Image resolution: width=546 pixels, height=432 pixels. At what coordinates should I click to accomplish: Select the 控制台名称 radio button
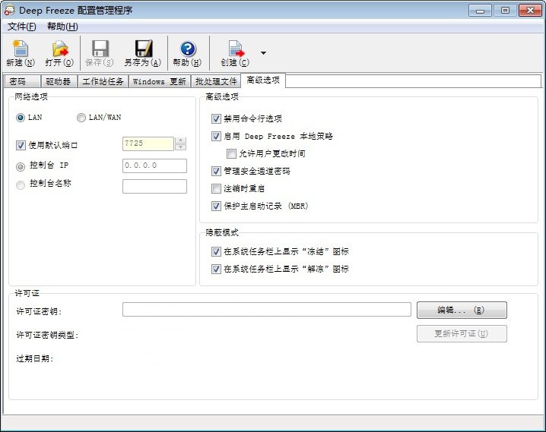point(21,185)
